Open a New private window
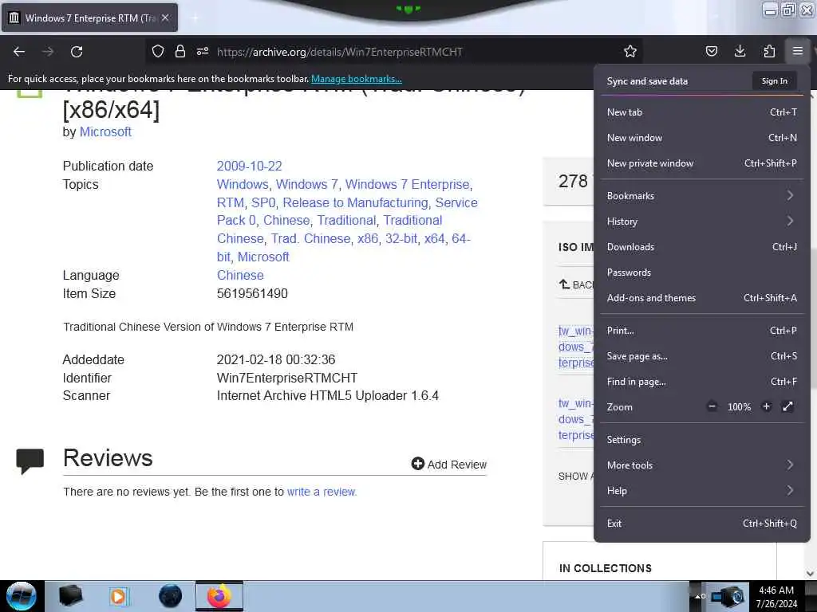This screenshot has width=817, height=612. coord(702,163)
